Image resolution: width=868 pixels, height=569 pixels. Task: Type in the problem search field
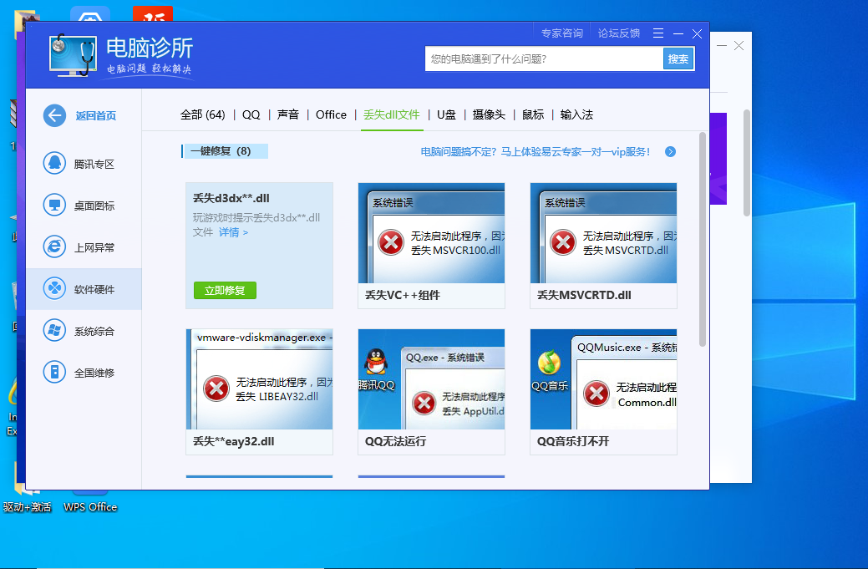[x=543, y=59]
